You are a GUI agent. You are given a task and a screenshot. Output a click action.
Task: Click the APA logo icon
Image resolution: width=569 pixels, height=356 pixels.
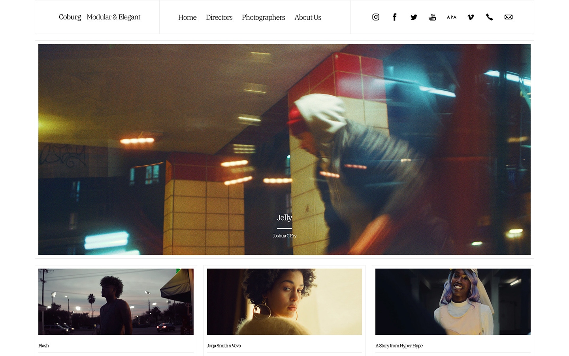(x=451, y=17)
